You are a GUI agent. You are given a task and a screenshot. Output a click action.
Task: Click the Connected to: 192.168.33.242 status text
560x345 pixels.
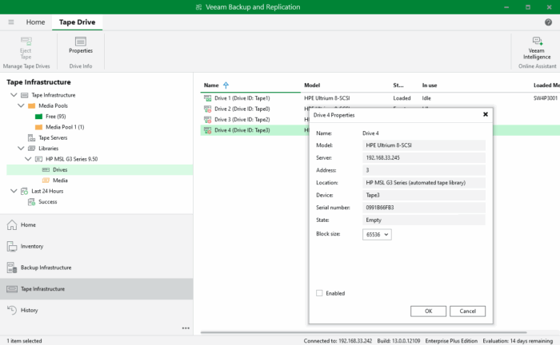point(338,341)
